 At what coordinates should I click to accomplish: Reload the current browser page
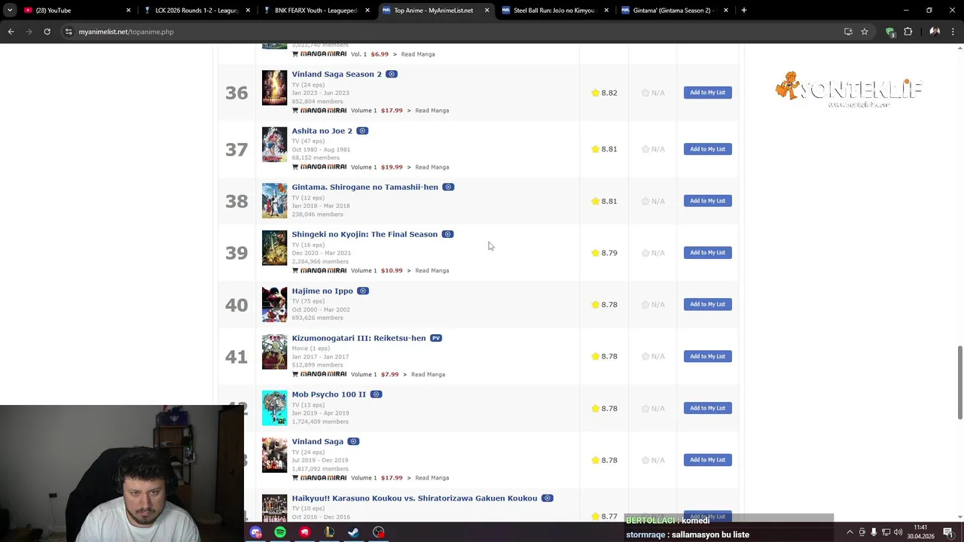[47, 32]
